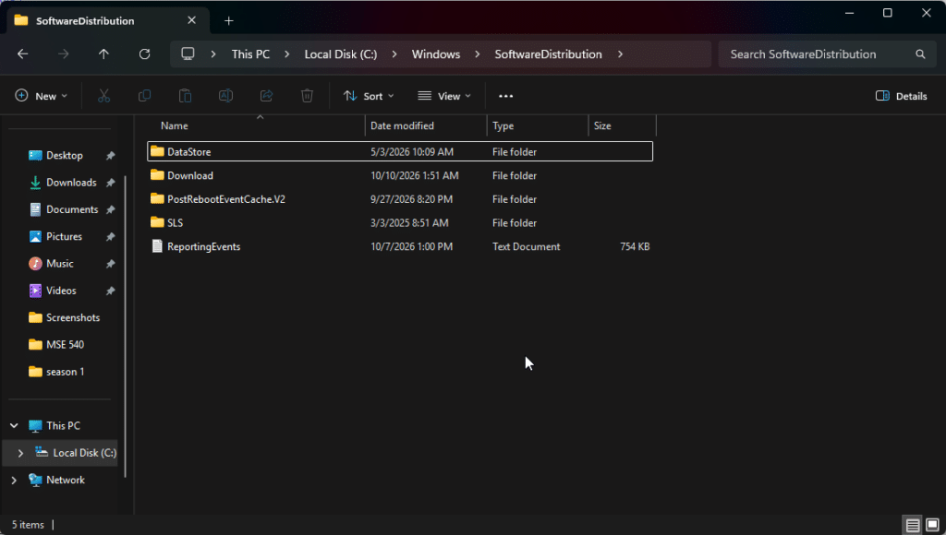Image resolution: width=946 pixels, height=535 pixels.
Task: Click the navigation pane scrollbar
Action: [126, 327]
